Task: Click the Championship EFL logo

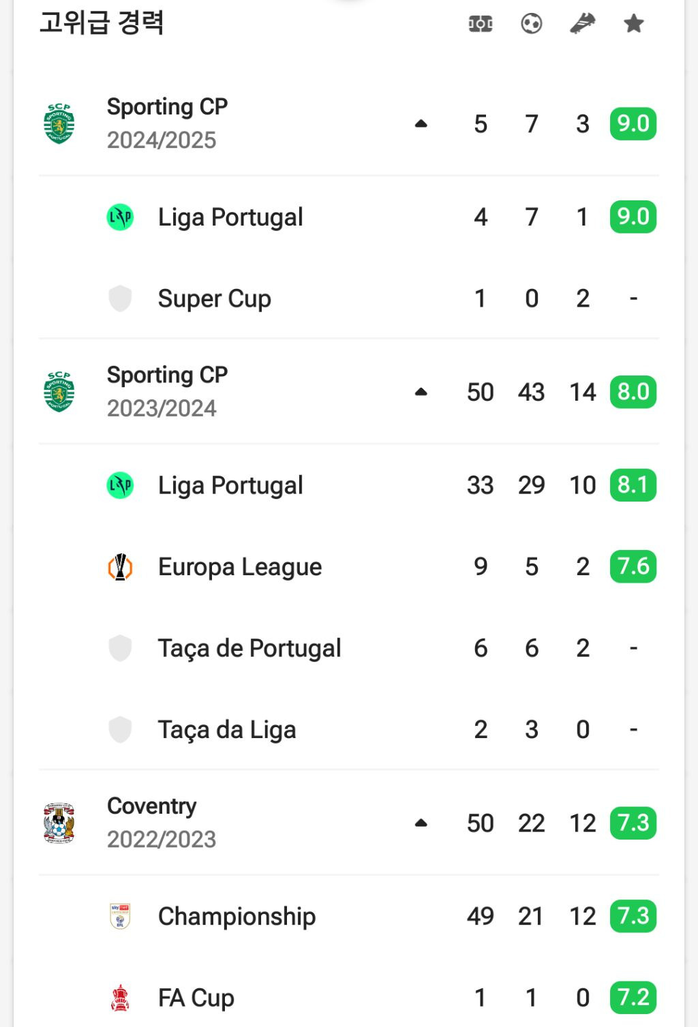Action: tap(121, 917)
